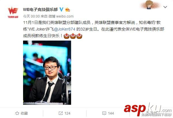Open the Team WE logo avatar
Viewport: 173px width, 118px height.
(13, 12)
